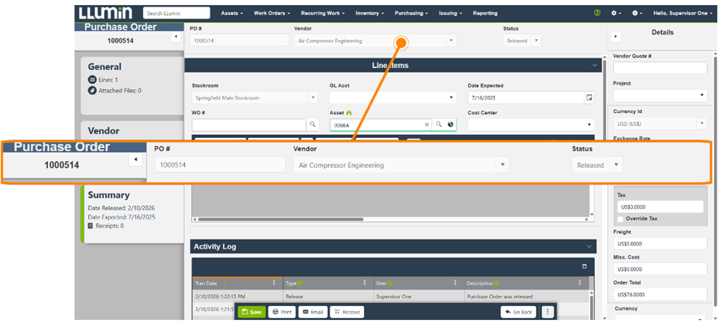Screen dimensions: 719x334
Task: Click the Vendor Quote # input field
Action: [660, 68]
